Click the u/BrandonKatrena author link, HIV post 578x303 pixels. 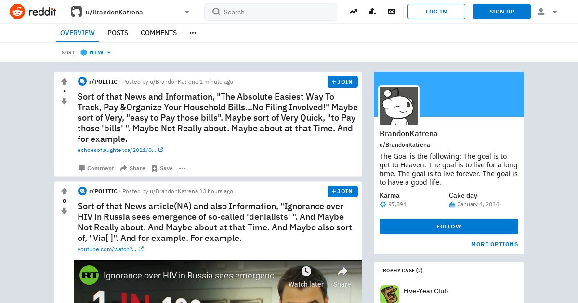point(174,191)
